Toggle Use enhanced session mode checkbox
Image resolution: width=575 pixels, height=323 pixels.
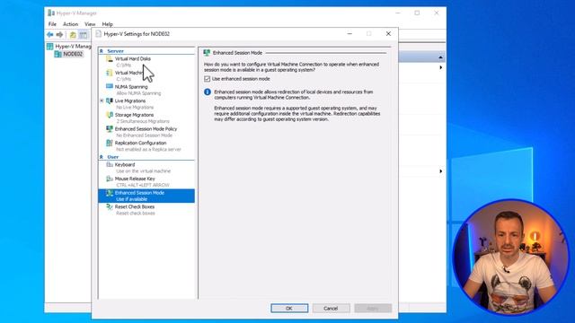208,79
